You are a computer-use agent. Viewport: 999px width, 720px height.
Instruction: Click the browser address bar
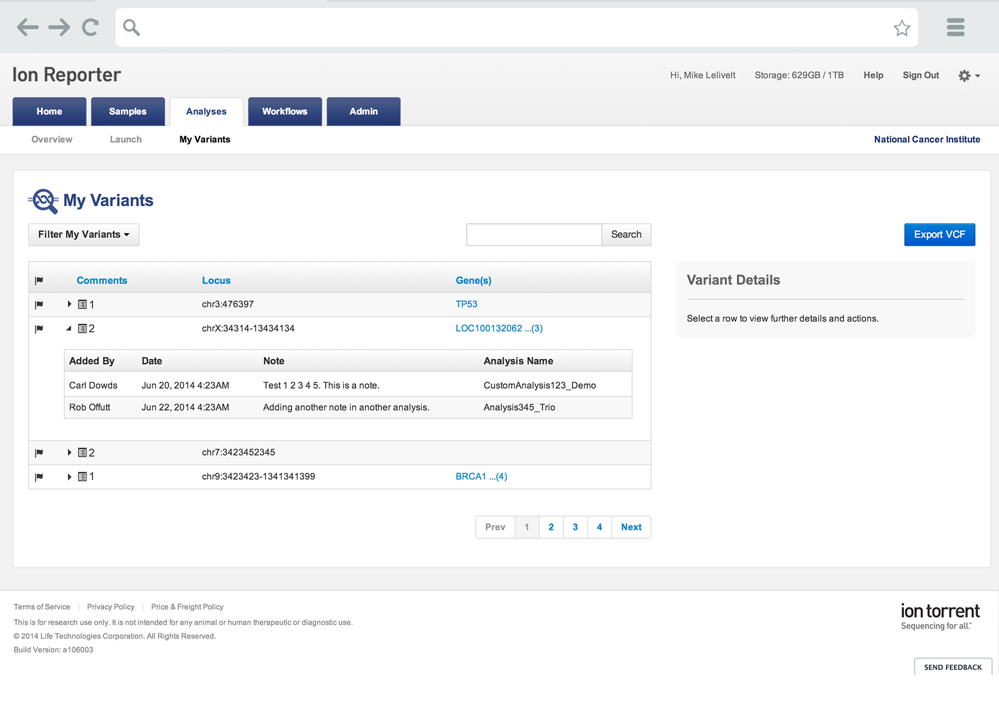coord(516,27)
